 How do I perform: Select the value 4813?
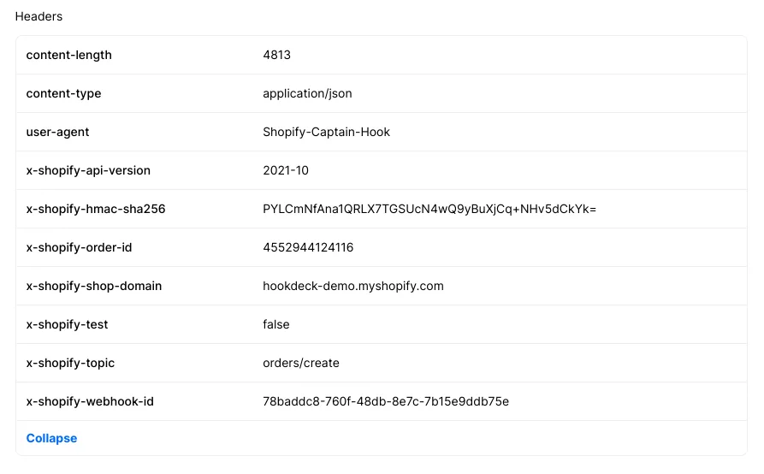(276, 55)
